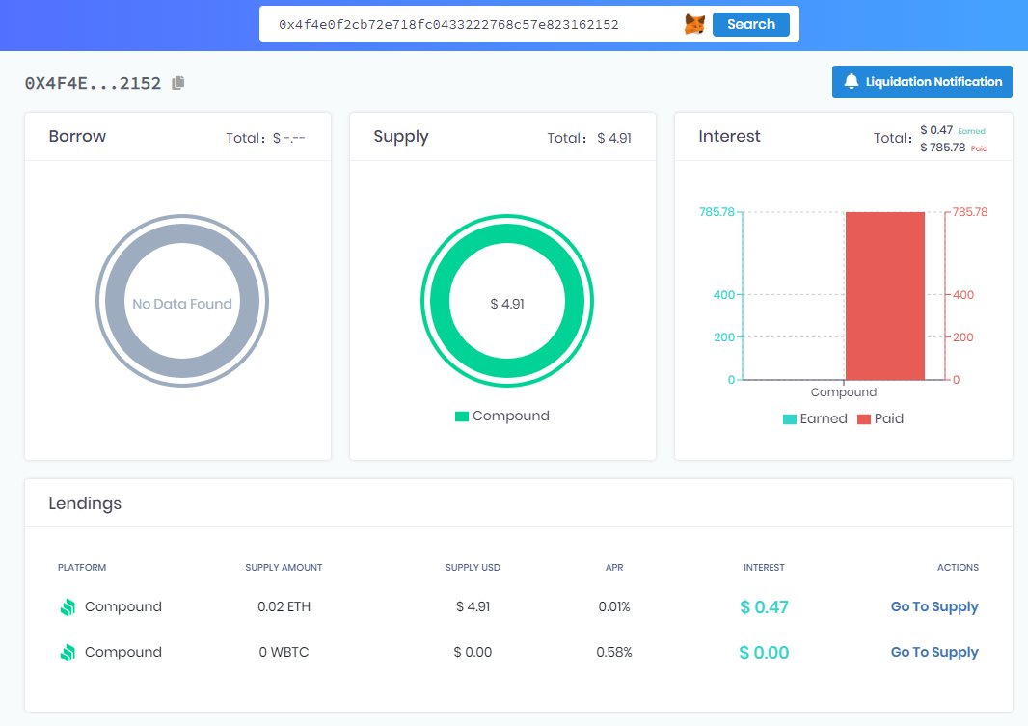Click Go To Supply for 0.02 ETH

[934, 606]
